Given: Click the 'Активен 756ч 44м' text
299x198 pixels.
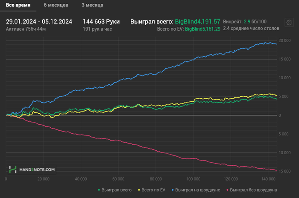Looking at the screenshot, I should pyautogui.click(x=26, y=29).
